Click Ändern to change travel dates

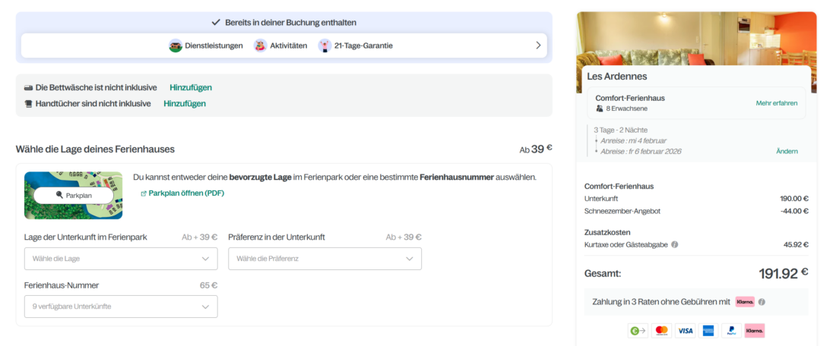point(787,151)
